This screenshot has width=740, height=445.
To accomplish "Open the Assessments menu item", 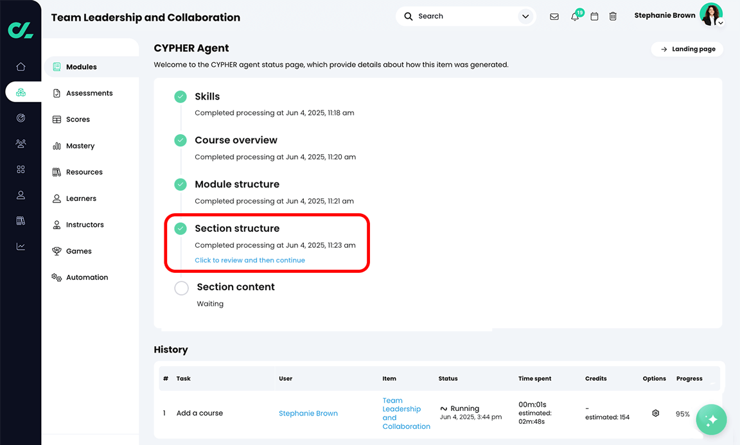I will 89,93.
